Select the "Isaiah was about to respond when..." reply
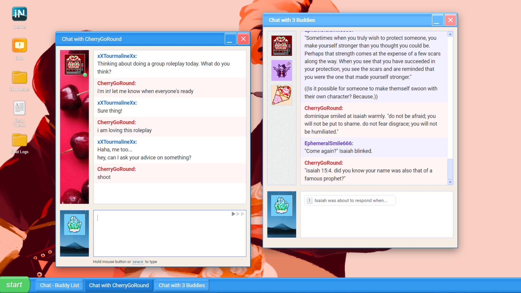Screen dimensions: 521x293 point(350,200)
